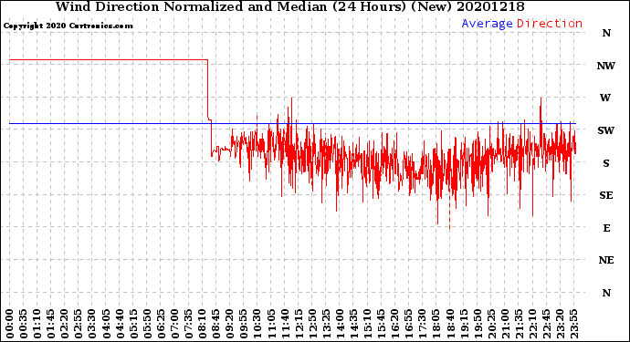Click the 'SW' axis label
The width and height of the screenshot is (630, 342).
pyautogui.click(x=606, y=130)
